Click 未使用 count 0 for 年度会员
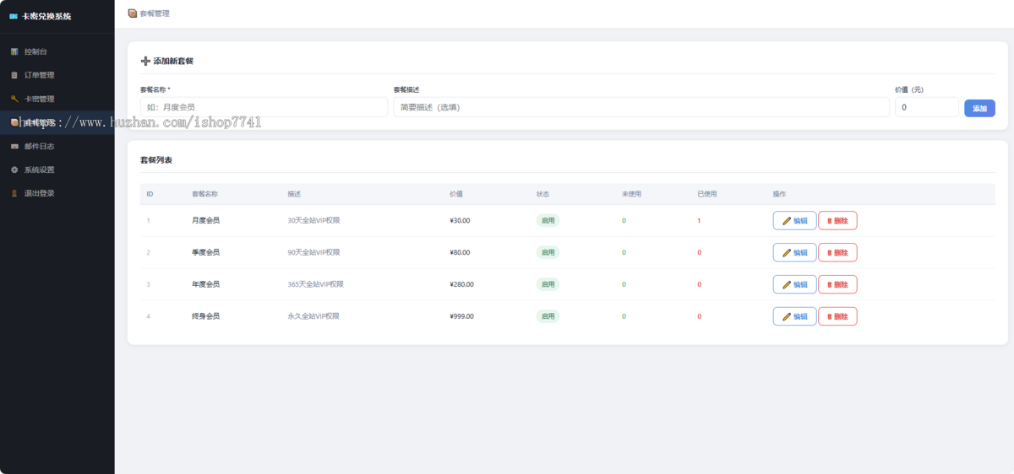 [x=624, y=284]
